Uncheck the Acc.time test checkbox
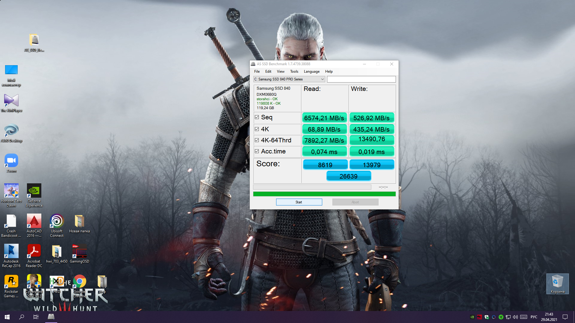The image size is (575, 323). 257,151
